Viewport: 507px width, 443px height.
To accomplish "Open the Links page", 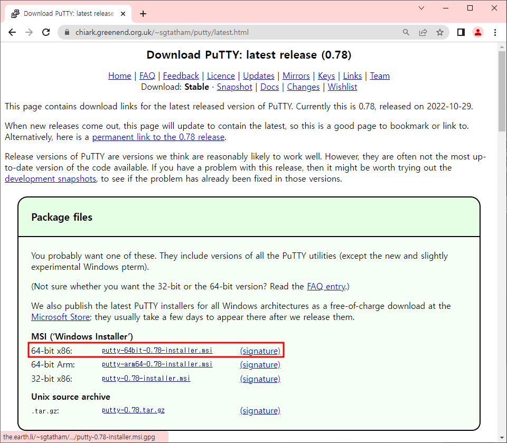I will coord(352,76).
